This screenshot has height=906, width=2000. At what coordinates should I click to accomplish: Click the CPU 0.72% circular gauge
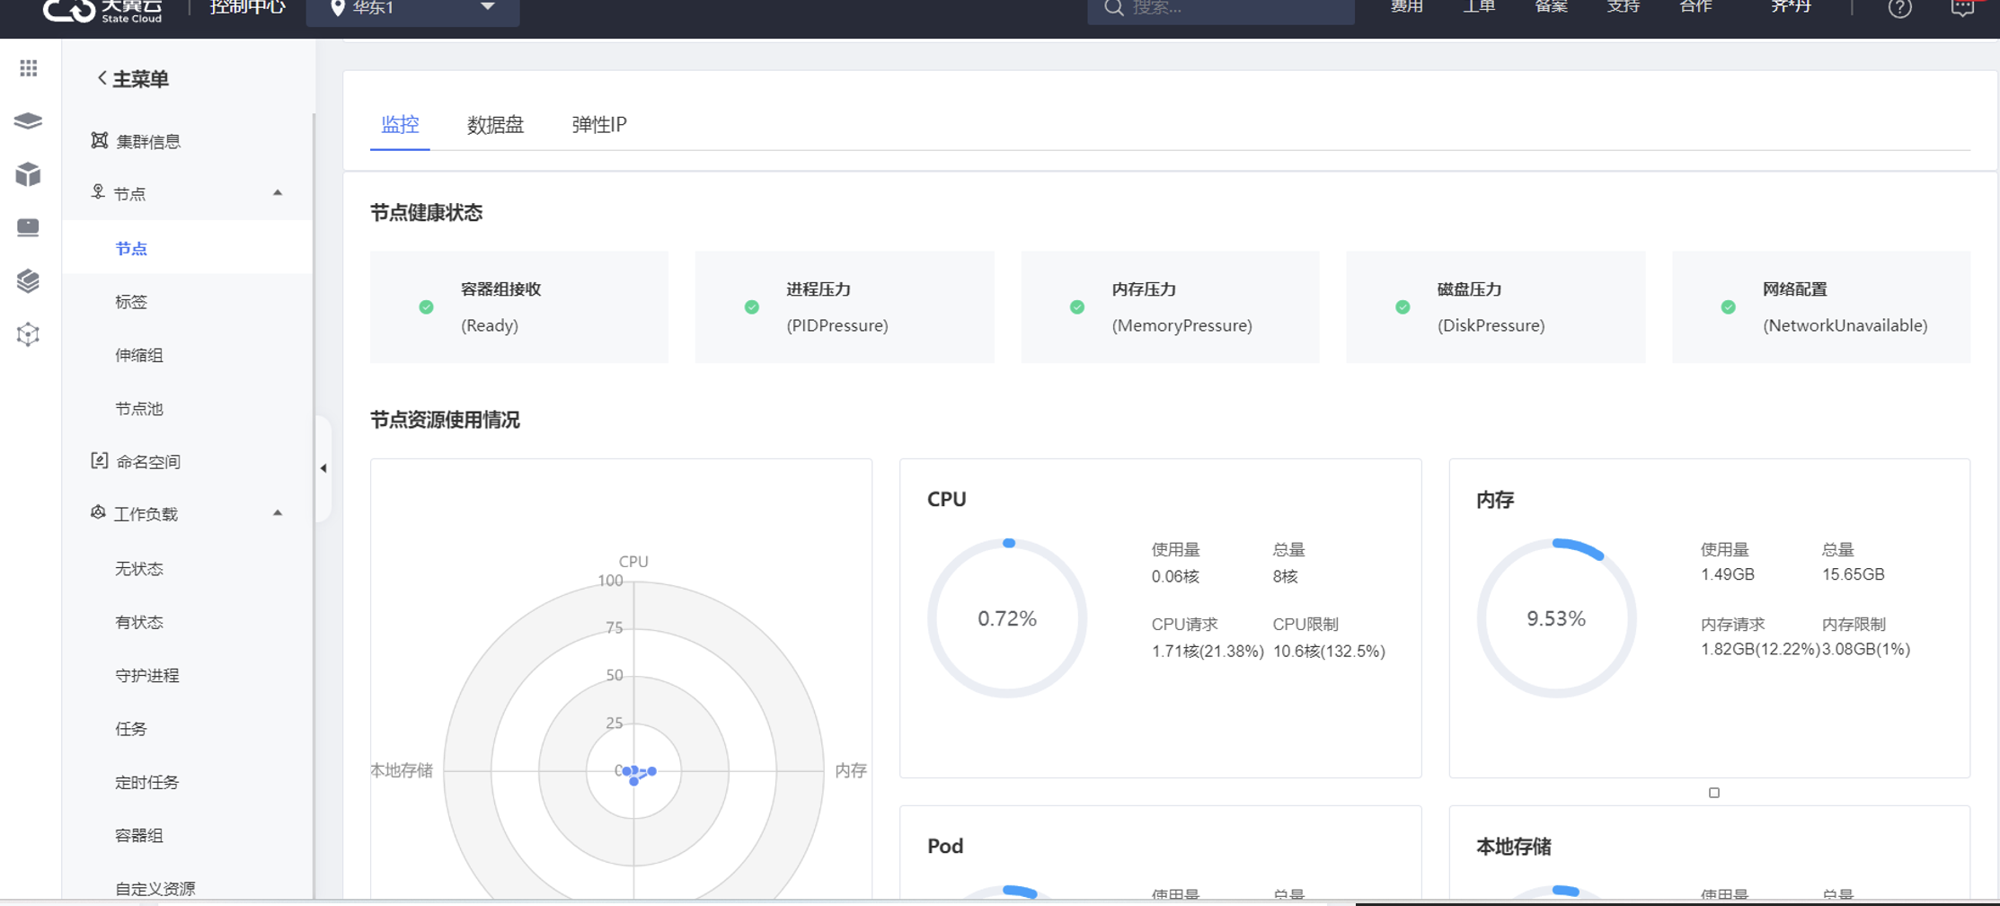tap(1007, 618)
